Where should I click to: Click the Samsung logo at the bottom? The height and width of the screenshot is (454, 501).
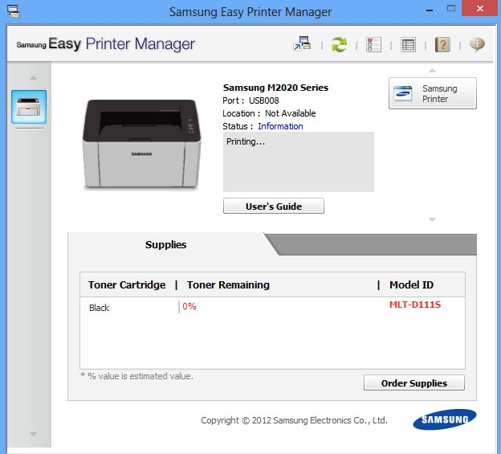[x=445, y=419]
